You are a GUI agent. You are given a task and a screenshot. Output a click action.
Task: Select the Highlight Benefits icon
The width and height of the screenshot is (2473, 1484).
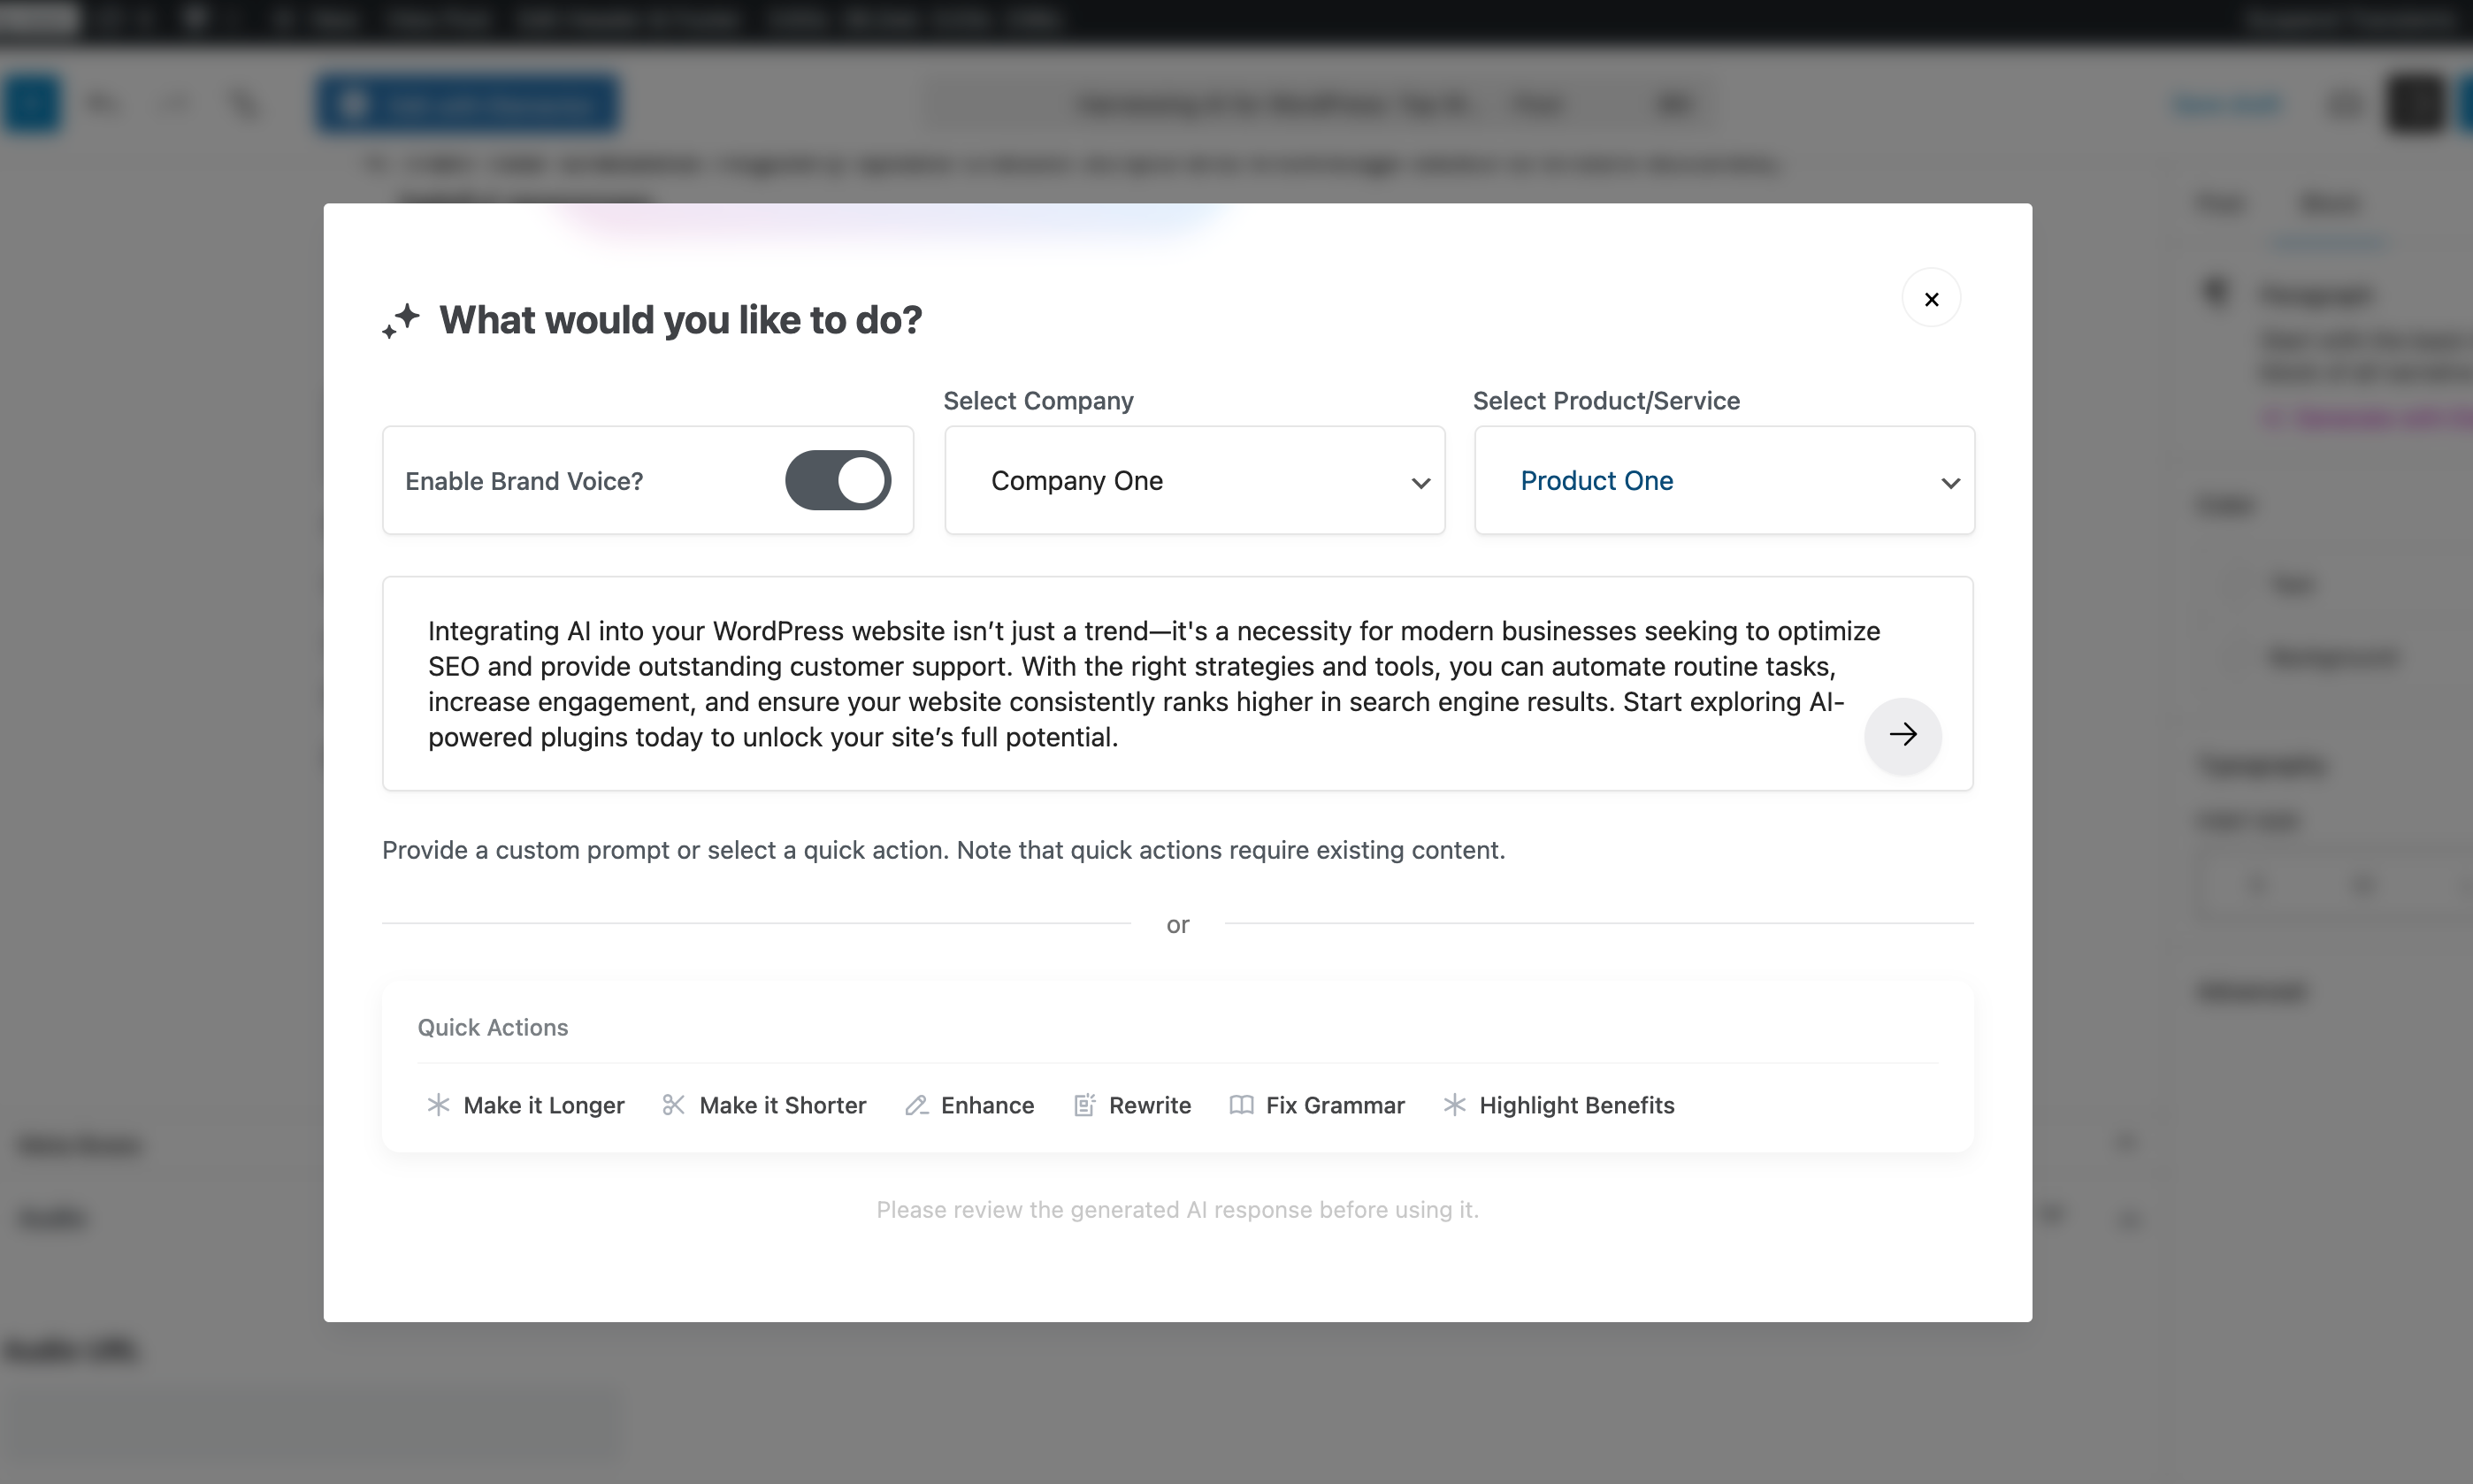(1454, 1105)
